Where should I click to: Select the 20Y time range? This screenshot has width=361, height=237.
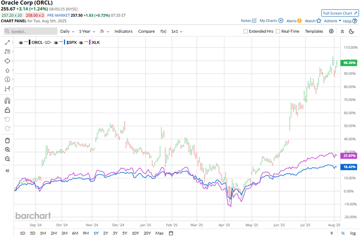tap(147, 233)
